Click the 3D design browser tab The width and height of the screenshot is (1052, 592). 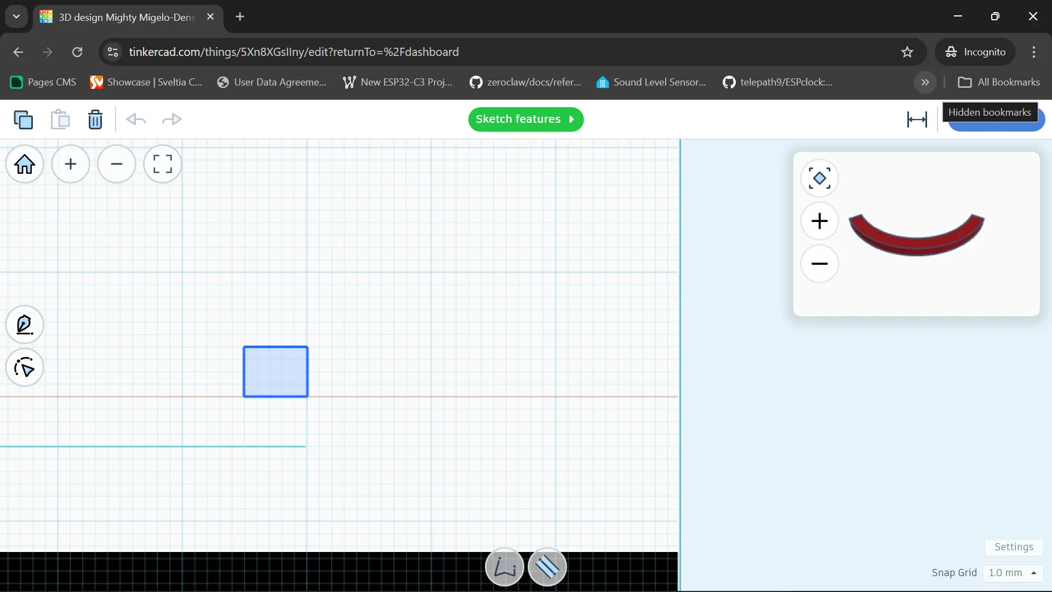[x=127, y=17]
